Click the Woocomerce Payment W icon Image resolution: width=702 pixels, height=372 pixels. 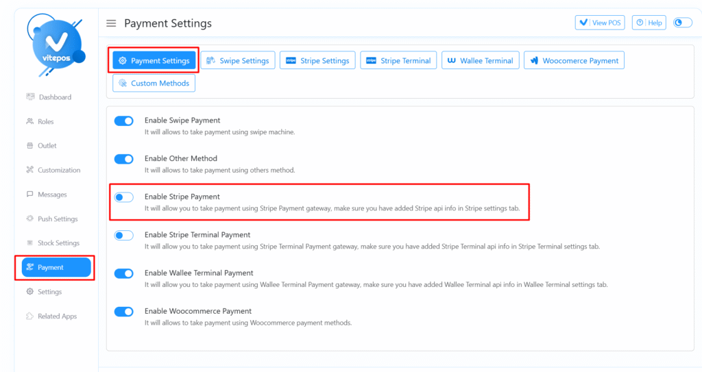point(533,60)
